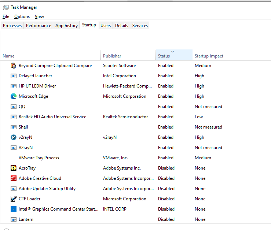Switch to the Performance tab

[x=39, y=26]
